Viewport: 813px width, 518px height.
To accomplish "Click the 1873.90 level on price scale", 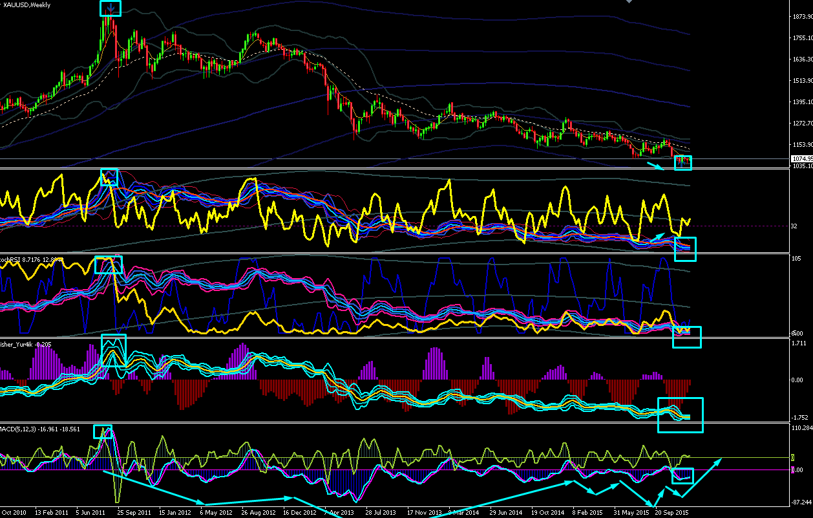I will pos(801,17).
